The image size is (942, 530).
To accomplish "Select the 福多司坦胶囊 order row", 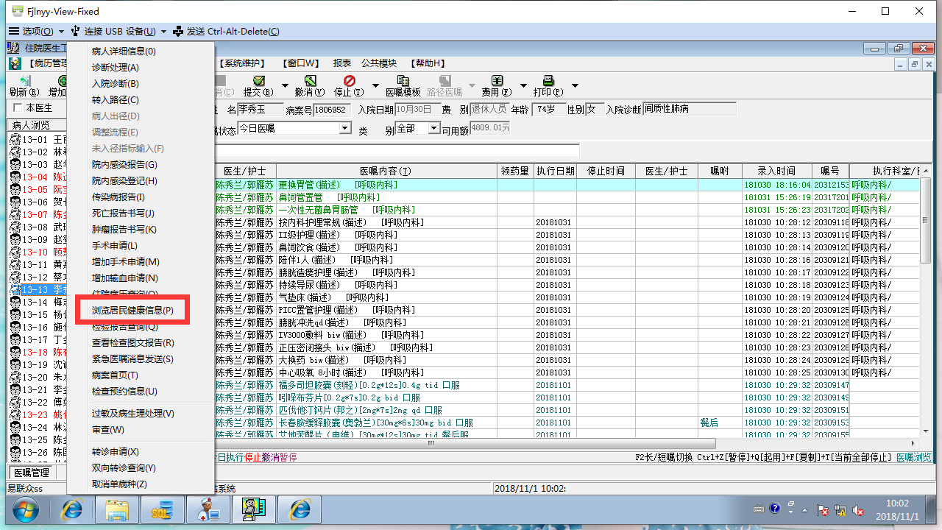I will [x=567, y=385].
